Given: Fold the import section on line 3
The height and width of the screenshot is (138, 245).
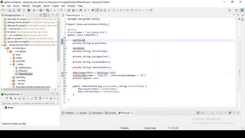Looking at the screenshot, I should (67, 24).
